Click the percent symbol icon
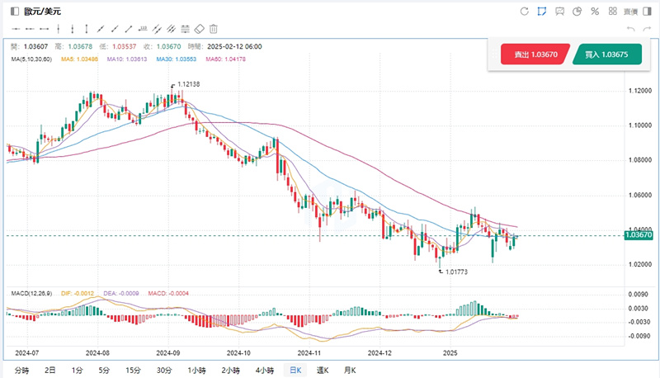The width and height of the screenshot is (660, 378). point(594,12)
